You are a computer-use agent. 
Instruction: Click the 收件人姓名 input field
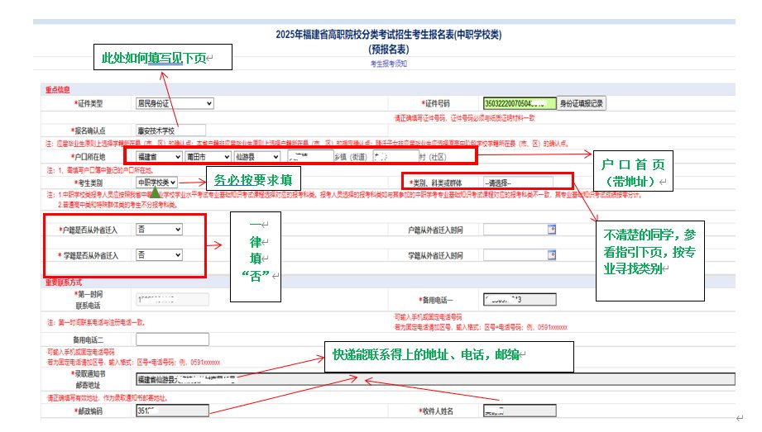pyautogui.click(x=519, y=411)
